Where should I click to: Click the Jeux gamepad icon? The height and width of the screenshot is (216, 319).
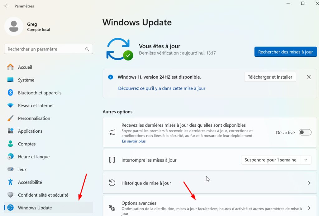click(x=10, y=169)
